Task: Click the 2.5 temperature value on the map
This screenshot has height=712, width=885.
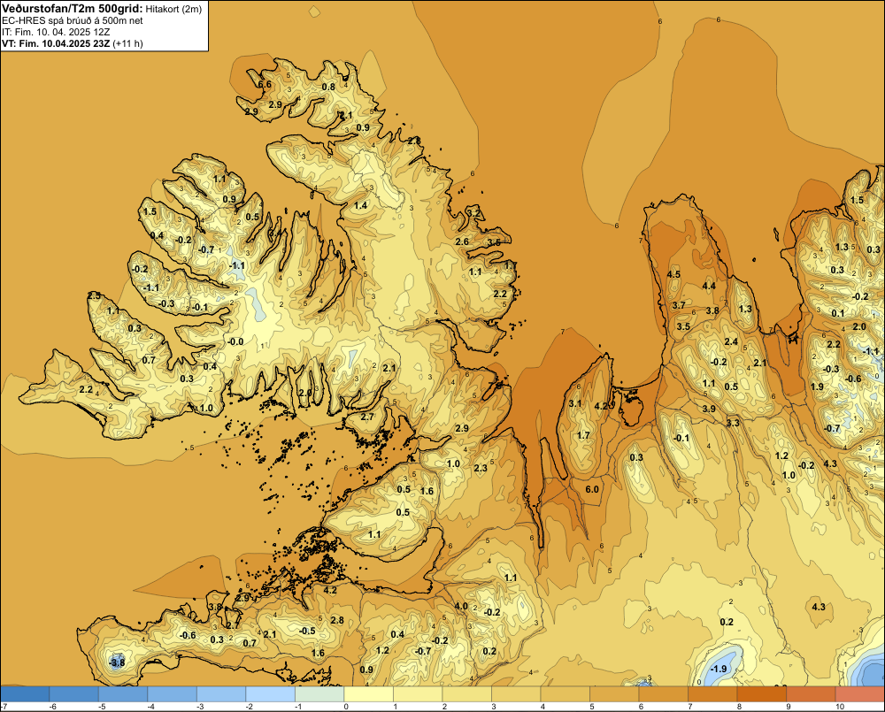Action: pos(95,295)
